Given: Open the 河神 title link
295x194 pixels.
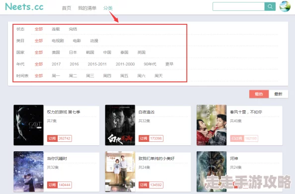Looking at the screenshot, I should 234,158.
